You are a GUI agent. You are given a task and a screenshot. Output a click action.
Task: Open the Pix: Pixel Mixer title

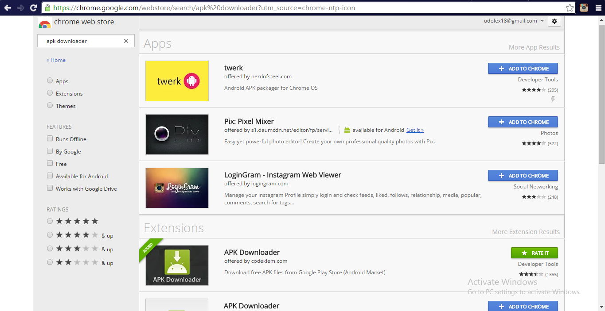point(249,122)
